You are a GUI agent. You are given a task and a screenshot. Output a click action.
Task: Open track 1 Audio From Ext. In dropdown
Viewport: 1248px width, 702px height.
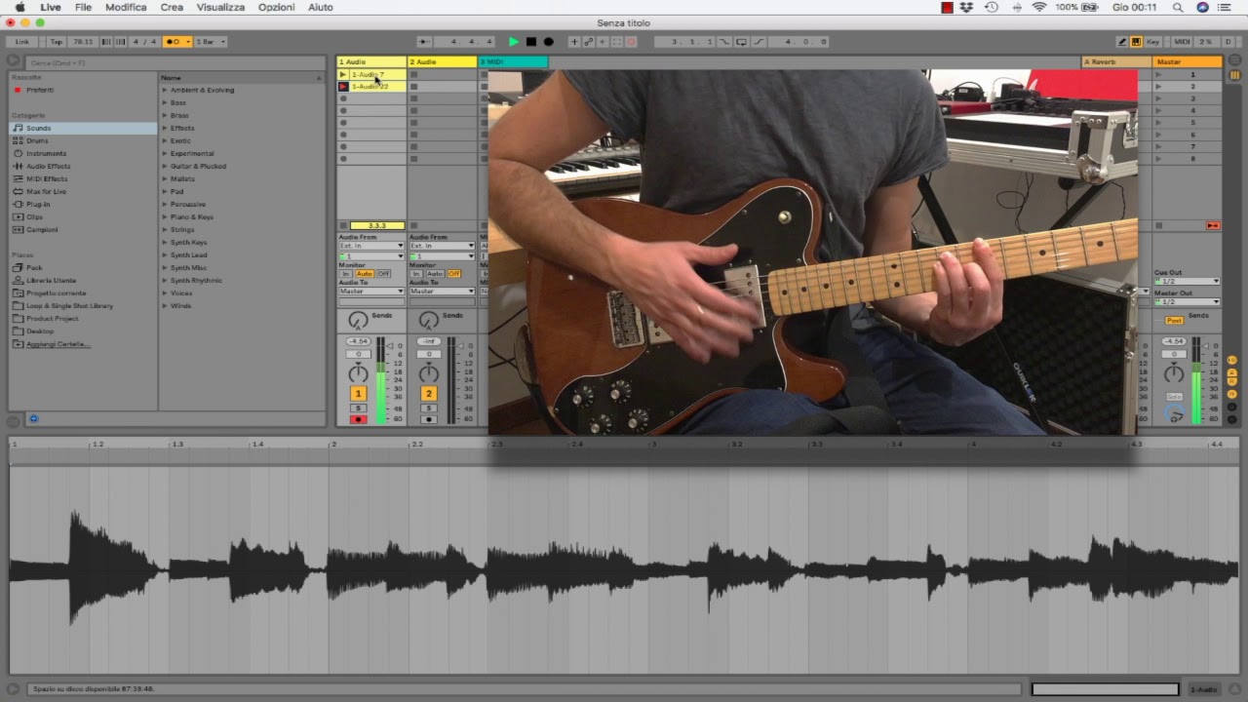(x=371, y=246)
